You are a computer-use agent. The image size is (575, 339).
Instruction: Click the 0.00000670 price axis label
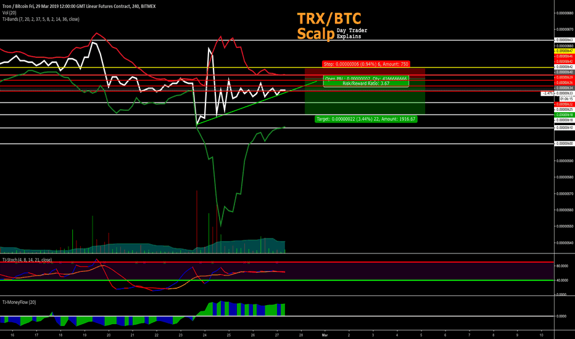(x=565, y=30)
